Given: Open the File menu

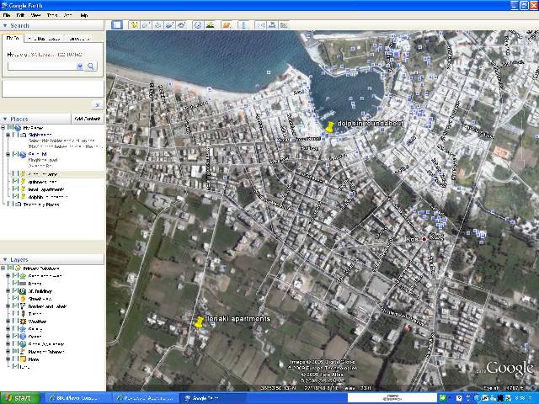Looking at the screenshot, I should point(7,15).
